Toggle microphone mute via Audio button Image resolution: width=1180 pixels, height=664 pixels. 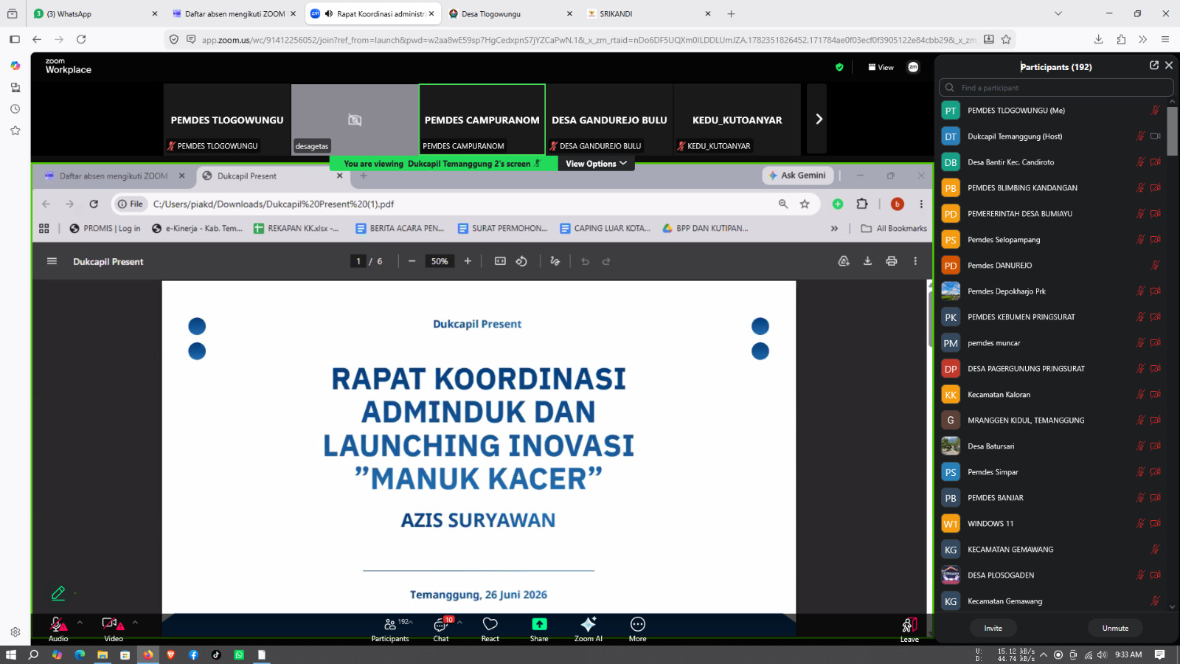(58, 629)
